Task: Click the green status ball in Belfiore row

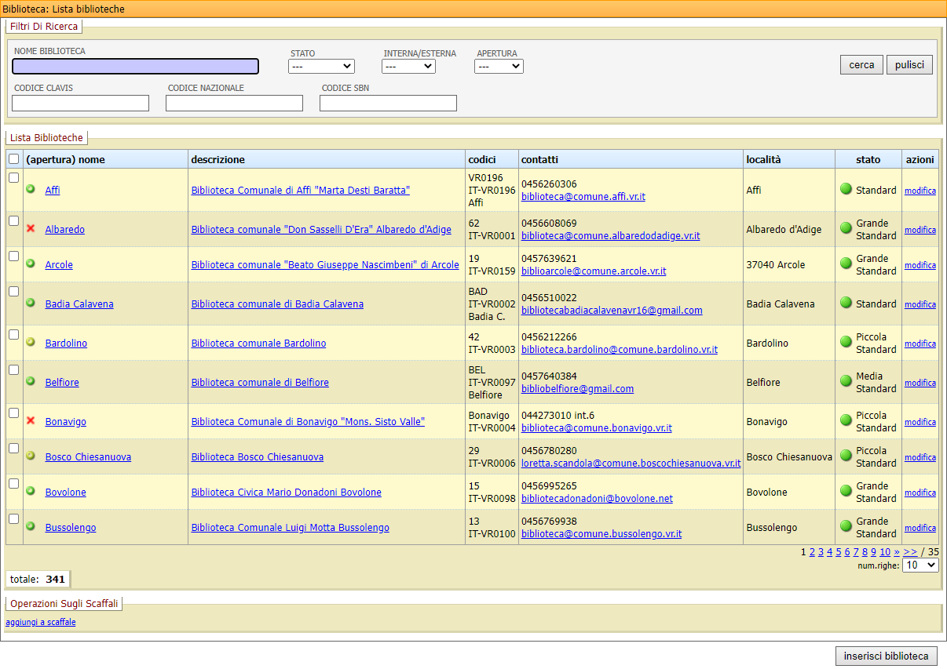Action: click(x=846, y=382)
